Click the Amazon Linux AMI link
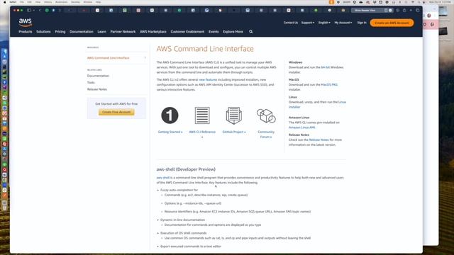454x255 pixels. (x=302, y=127)
